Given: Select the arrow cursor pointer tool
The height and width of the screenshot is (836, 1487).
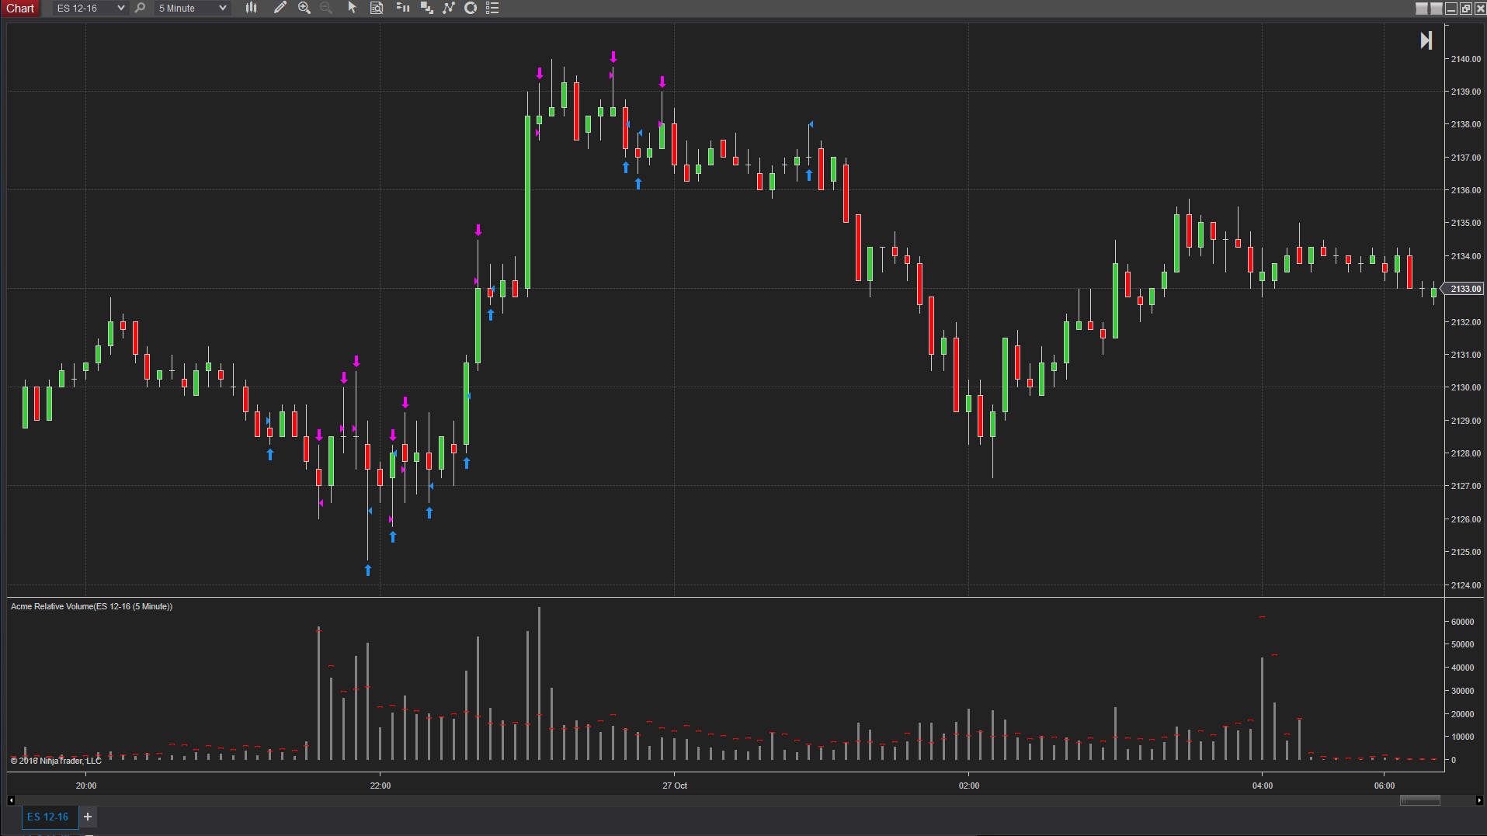Looking at the screenshot, I should coord(352,8).
